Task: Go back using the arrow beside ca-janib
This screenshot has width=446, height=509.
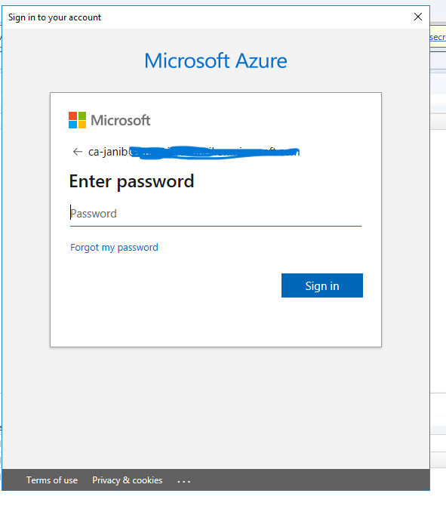Action: (78, 152)
